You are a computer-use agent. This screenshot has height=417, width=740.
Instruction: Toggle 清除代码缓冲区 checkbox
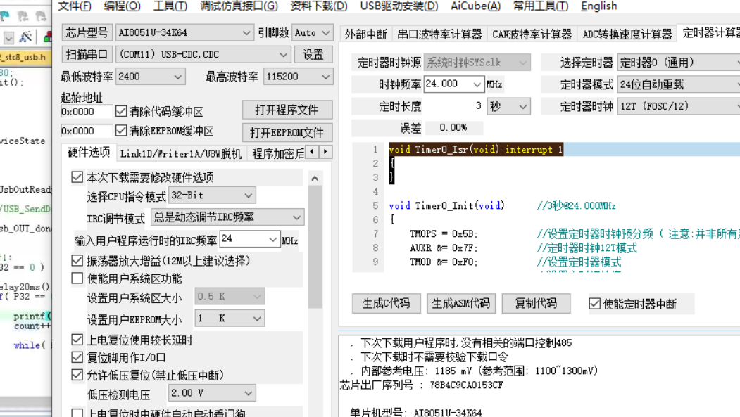point(121,111)
